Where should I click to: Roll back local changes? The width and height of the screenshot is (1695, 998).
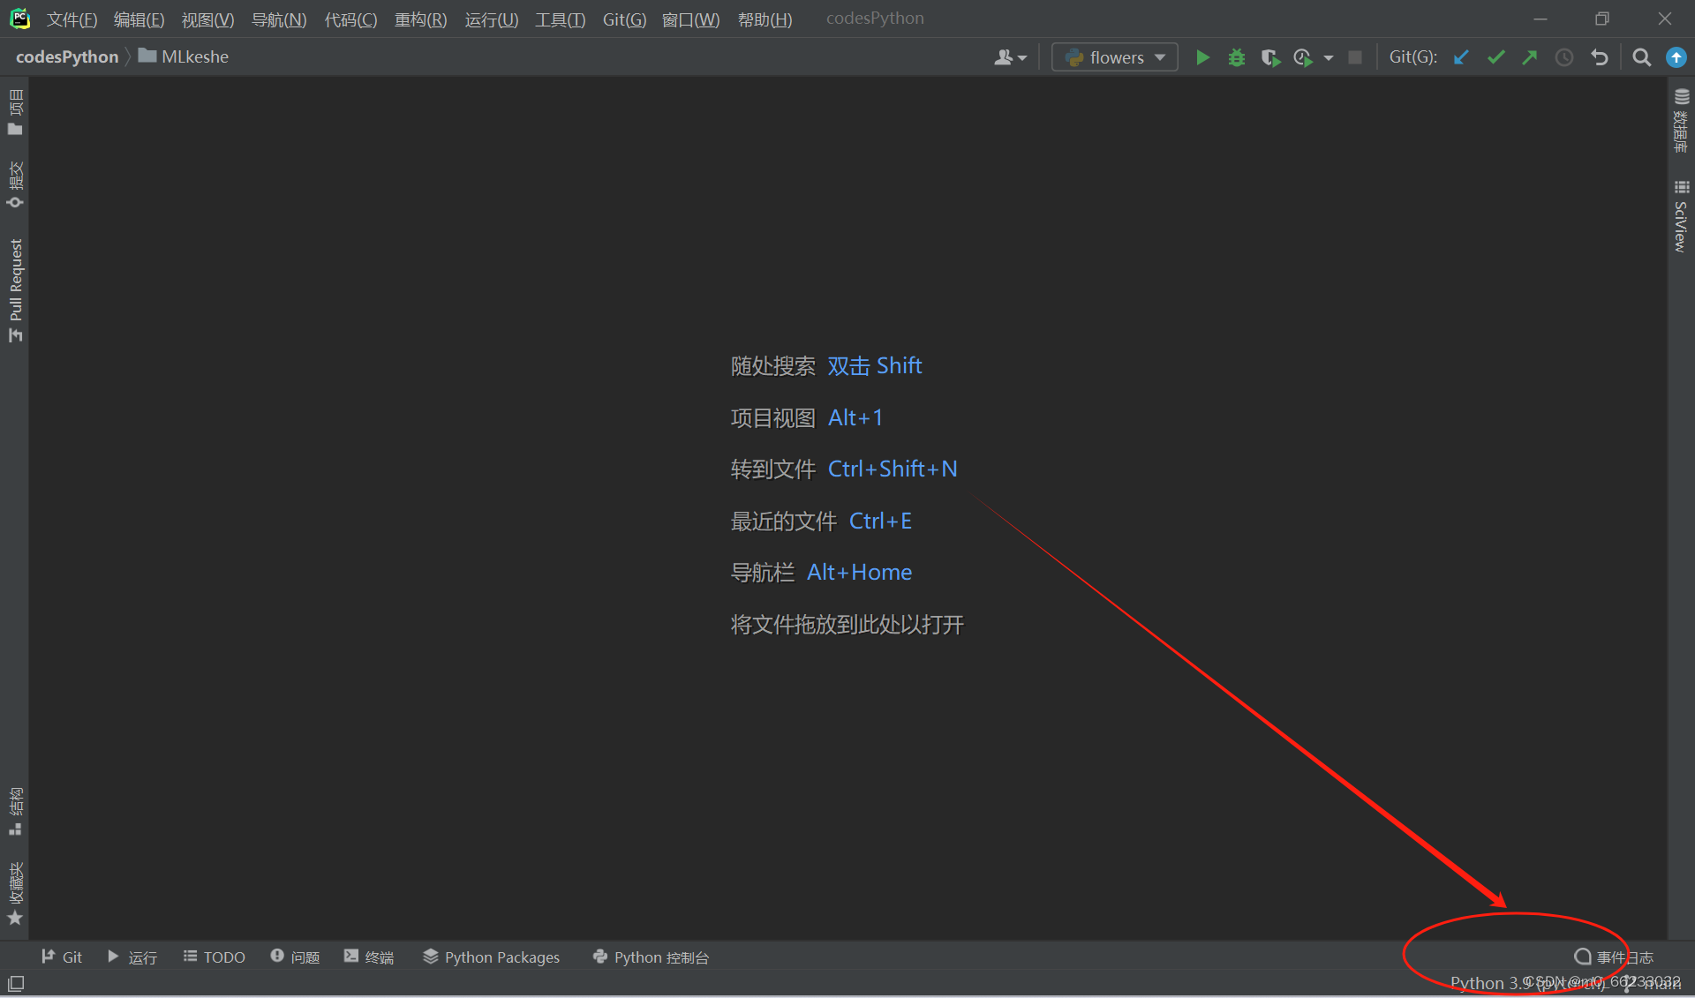tap(1600, 56)
